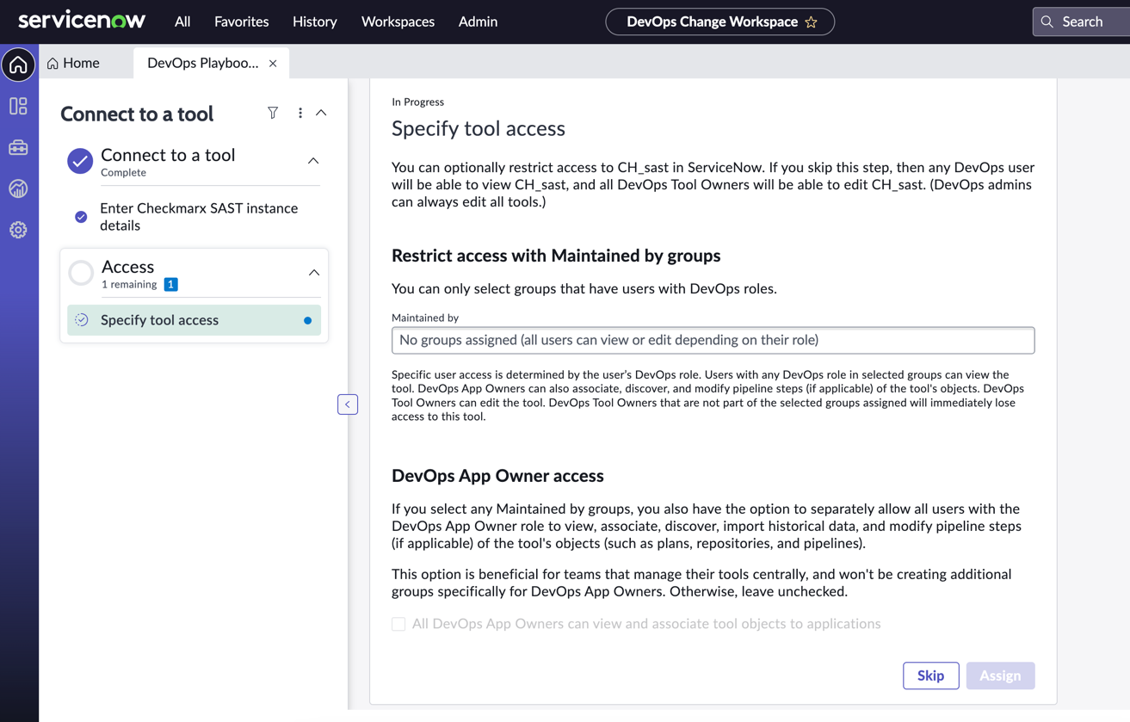1130x722 pixels.
Task: Collapse the Access stage chevron
Action: [x=314, y=273]
